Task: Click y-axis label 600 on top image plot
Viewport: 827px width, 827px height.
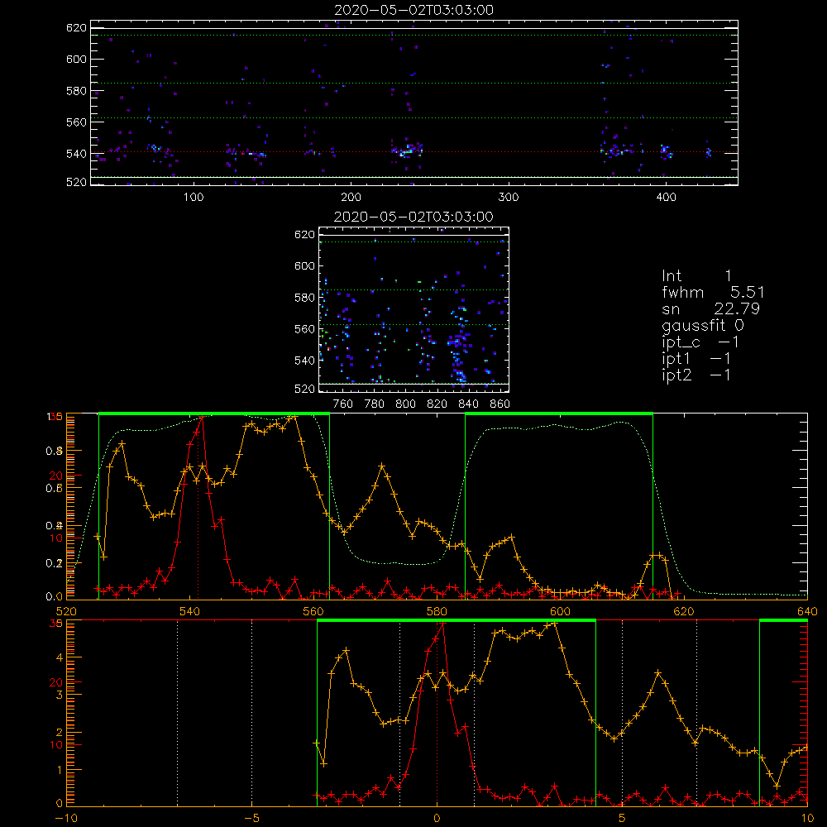Action: 76,59
